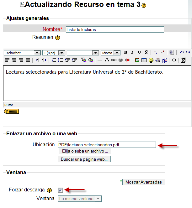Insert an image with picture icon
This screenshot has height=208, width=192.
coord(137,60)
